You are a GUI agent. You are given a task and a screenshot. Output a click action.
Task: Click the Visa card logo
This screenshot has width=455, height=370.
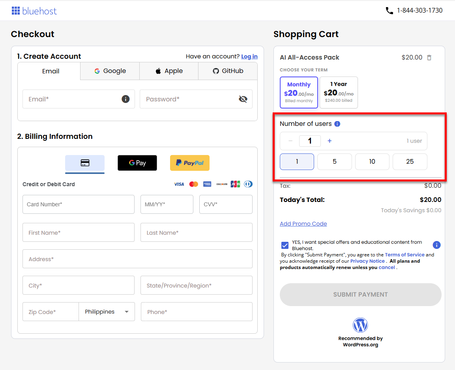(179, 184)
